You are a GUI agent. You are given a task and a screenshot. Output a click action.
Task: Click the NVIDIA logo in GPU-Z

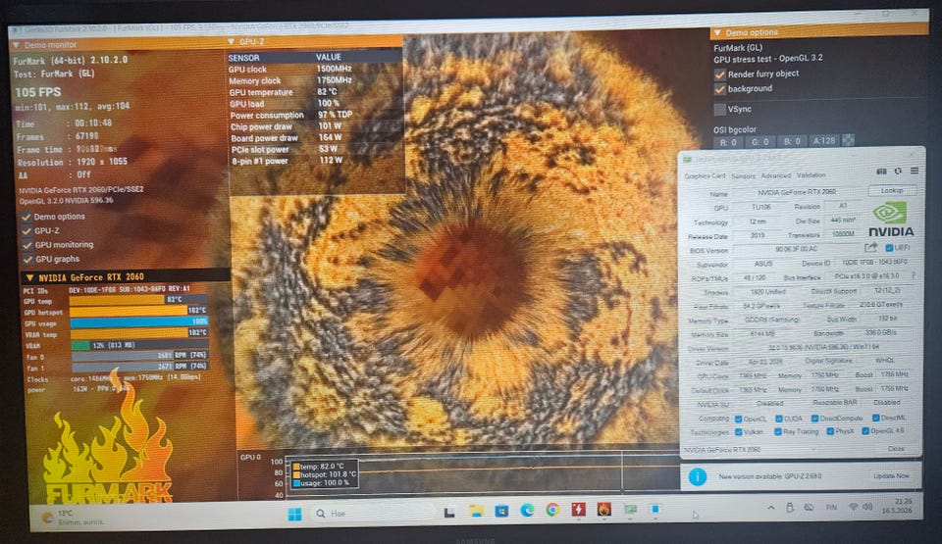click(x=890, y=221)
